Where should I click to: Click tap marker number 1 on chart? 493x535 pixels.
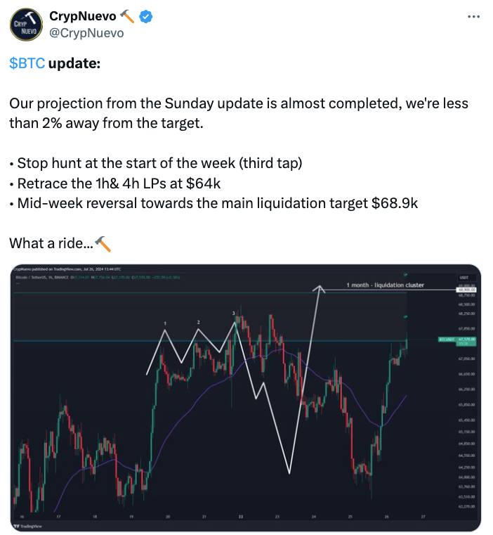click(x=165, y=323)
